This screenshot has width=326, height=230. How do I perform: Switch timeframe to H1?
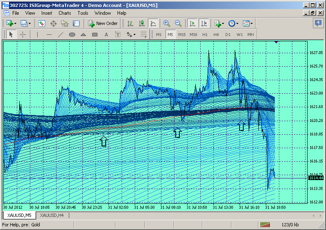tap(205, 34)
